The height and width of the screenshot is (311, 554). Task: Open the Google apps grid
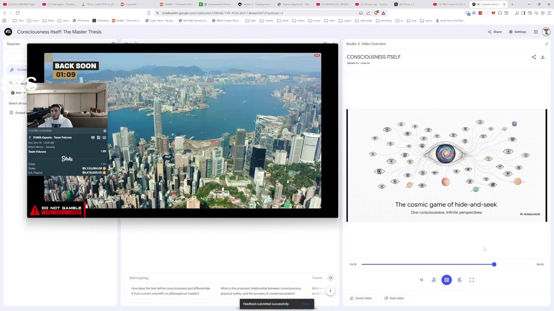(535, 32)
